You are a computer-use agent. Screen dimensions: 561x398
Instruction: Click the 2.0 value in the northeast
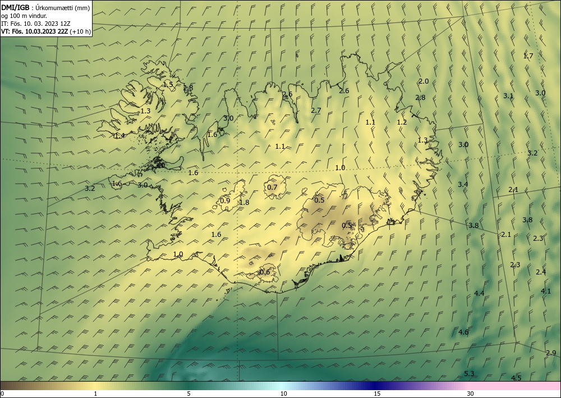(424, 81)
